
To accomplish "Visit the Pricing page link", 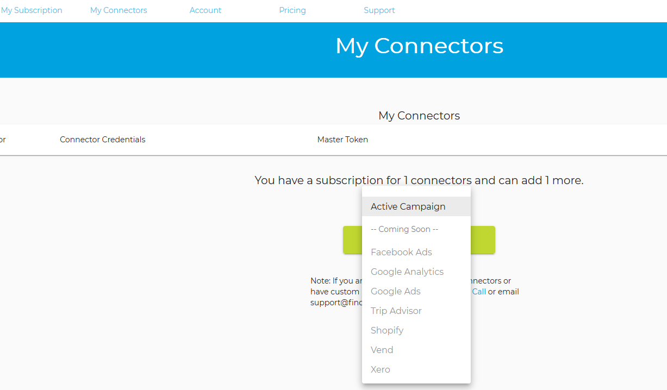I will (x=292, y=10).
